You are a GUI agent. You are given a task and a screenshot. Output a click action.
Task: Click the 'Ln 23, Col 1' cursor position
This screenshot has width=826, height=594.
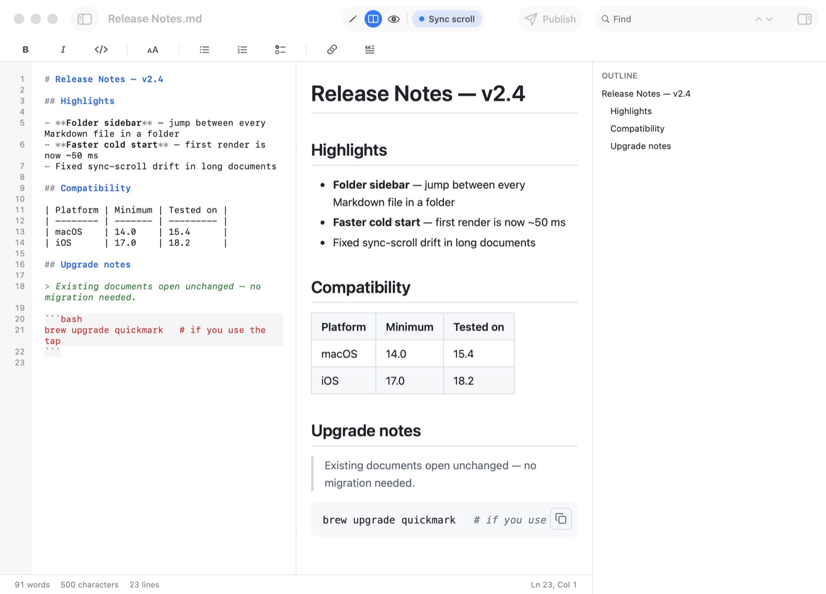tap(553, 585)
